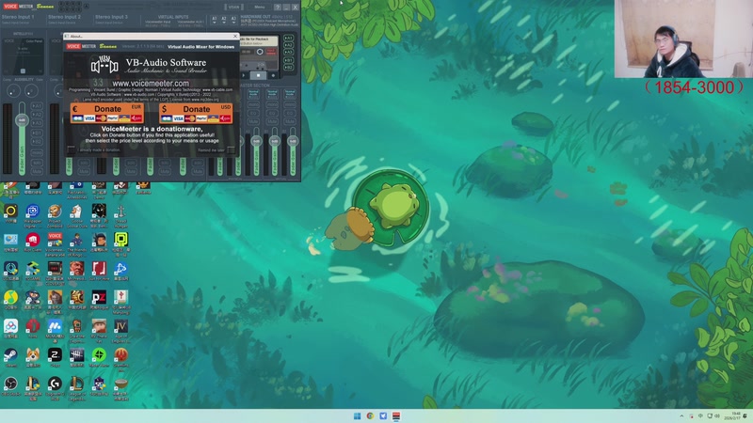Toggle A3 routing on Stereo Input 1

click(x=37, y=123)
